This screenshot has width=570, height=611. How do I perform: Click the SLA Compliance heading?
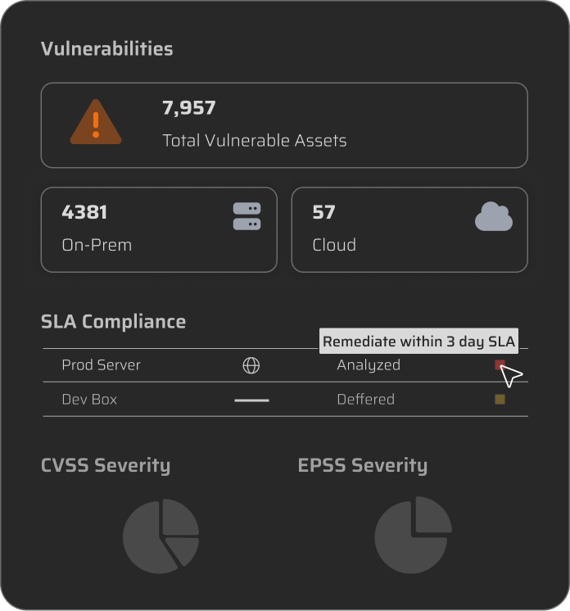point(113,322)
